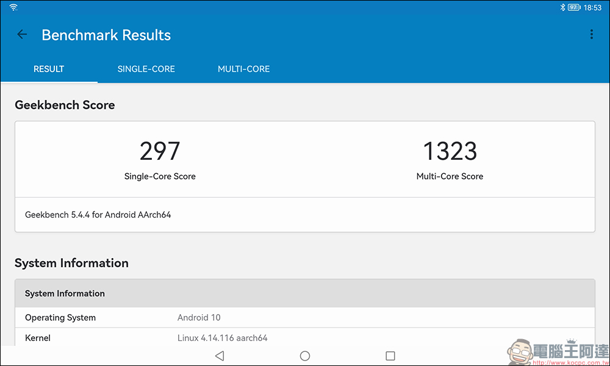Click the Multi-Core Score label
Viewport: 610px width, 366px height.
coord(450,176)
